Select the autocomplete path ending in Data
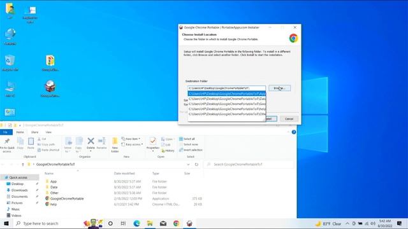 227,99
